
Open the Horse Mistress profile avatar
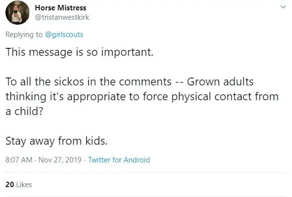point(17,13)
